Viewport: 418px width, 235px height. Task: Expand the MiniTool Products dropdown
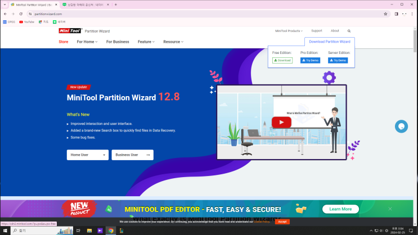coord(289,31)
